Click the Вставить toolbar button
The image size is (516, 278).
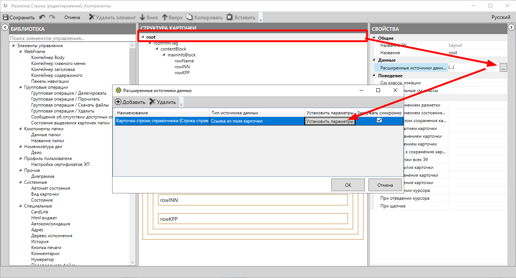point(241,17)
